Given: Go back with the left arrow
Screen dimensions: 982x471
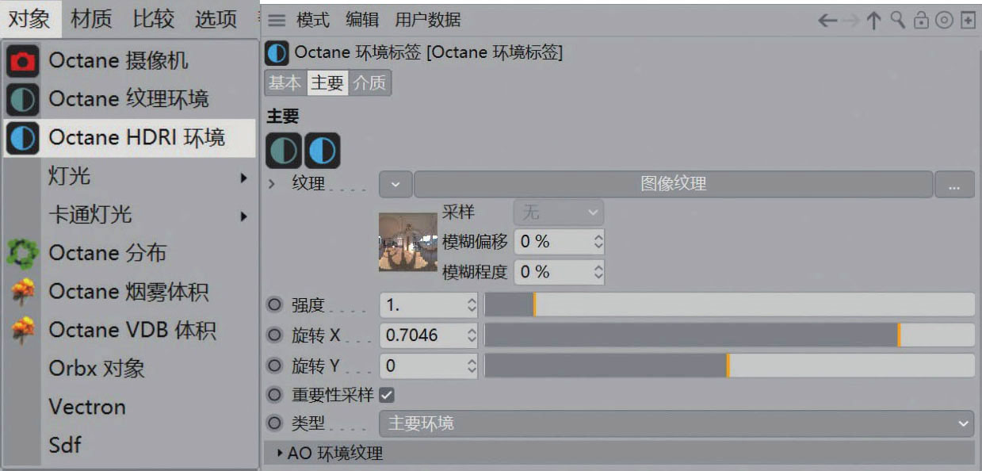Looking at the screenshot, I should [827, 21].
